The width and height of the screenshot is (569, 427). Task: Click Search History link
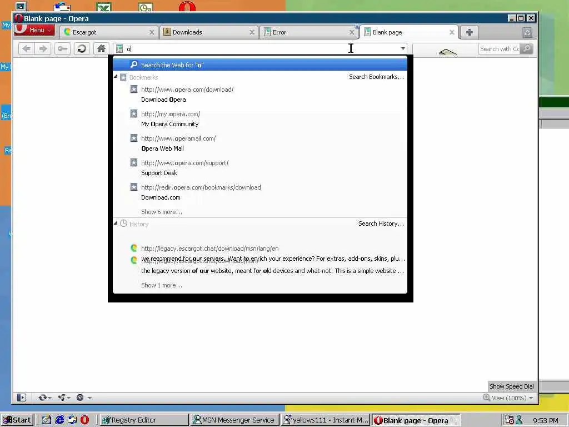click(x=381, y=224)
